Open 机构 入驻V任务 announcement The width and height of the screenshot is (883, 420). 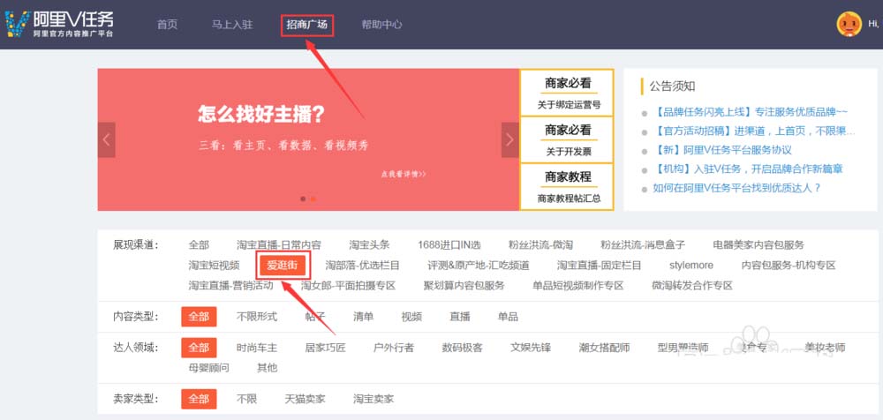click(747, 169)
